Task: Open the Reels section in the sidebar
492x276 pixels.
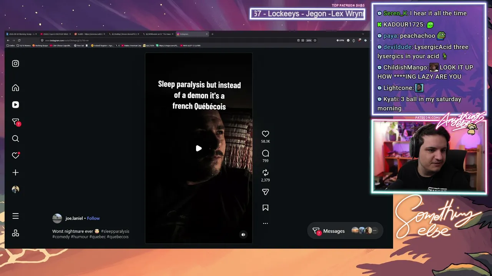Action: tap(15, 105)
